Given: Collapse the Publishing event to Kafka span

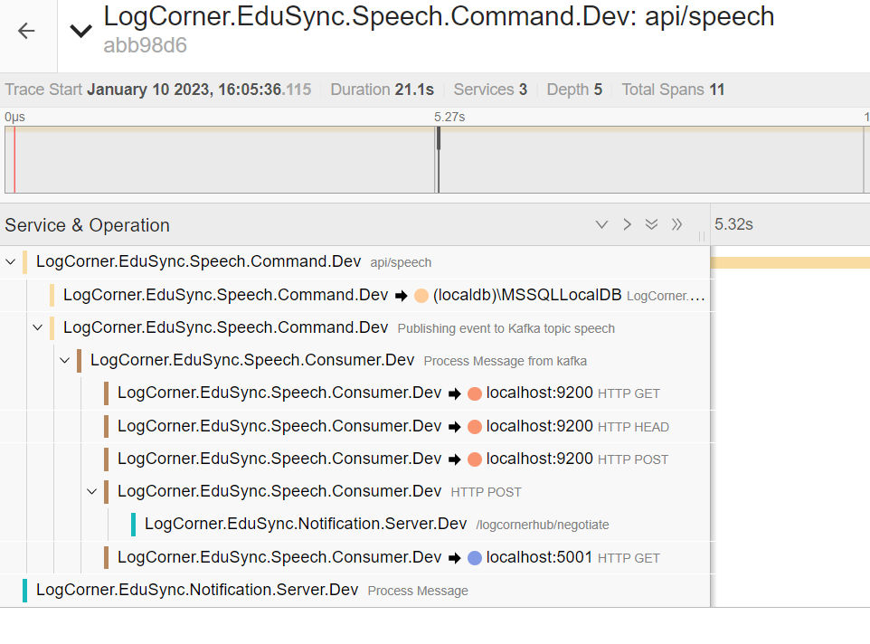Looking at the screenshot, I should (38, 327).
